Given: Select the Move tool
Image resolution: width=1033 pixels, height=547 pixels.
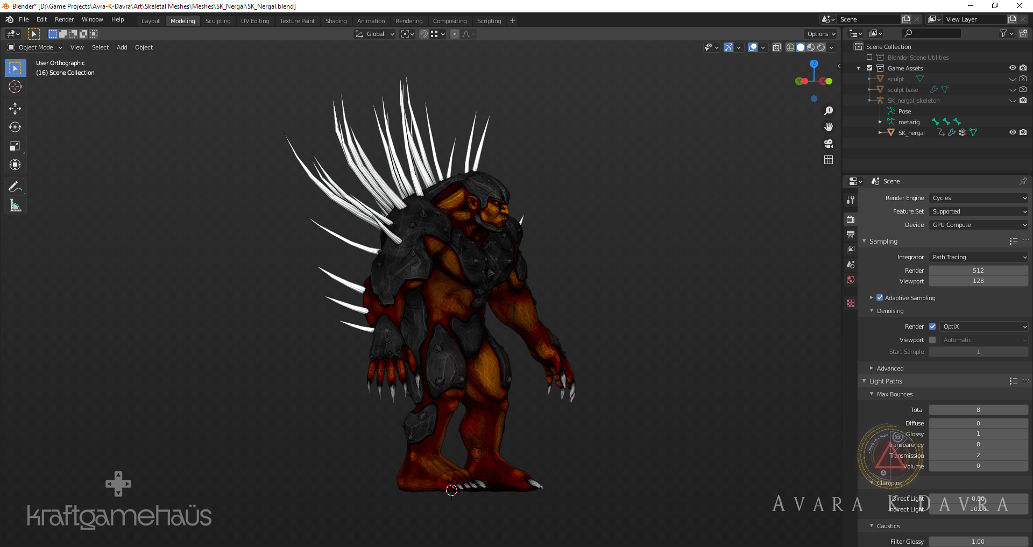Looking at the screenshot, I should (x=15, y=109).
